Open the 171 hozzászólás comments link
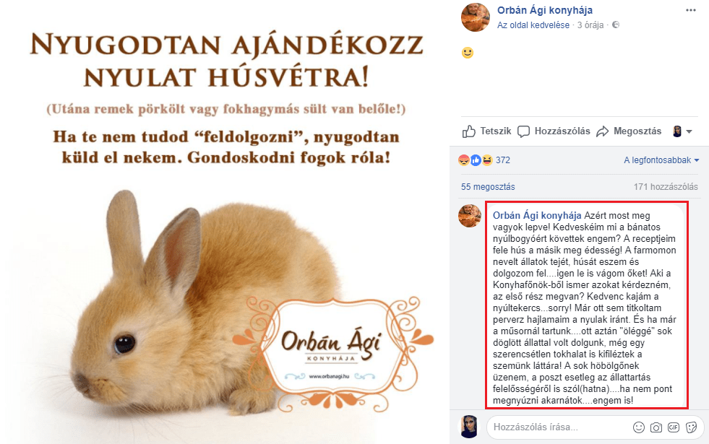The image size is (709, 444). (x=666, y=186)
